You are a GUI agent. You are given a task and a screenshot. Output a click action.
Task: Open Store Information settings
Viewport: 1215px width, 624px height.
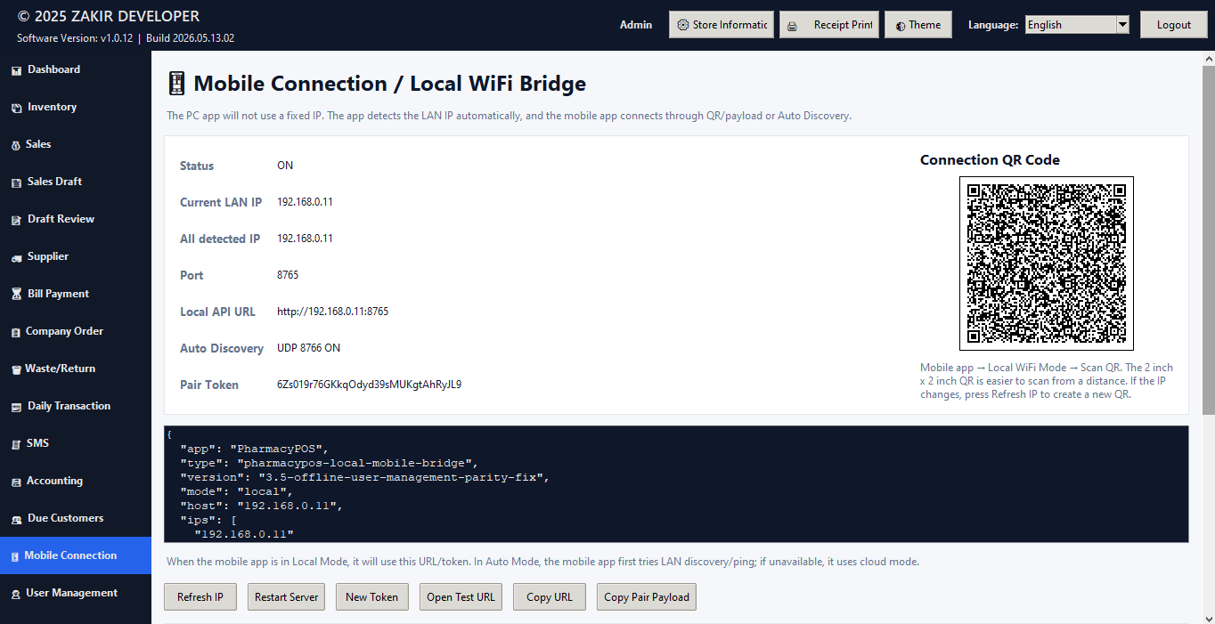(x=722, y=25)
